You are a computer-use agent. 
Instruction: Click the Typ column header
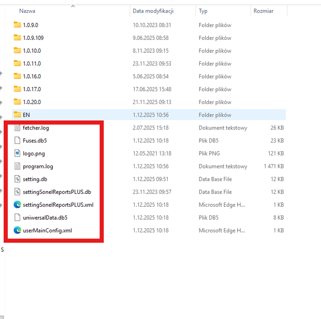(x=203, y=11)
